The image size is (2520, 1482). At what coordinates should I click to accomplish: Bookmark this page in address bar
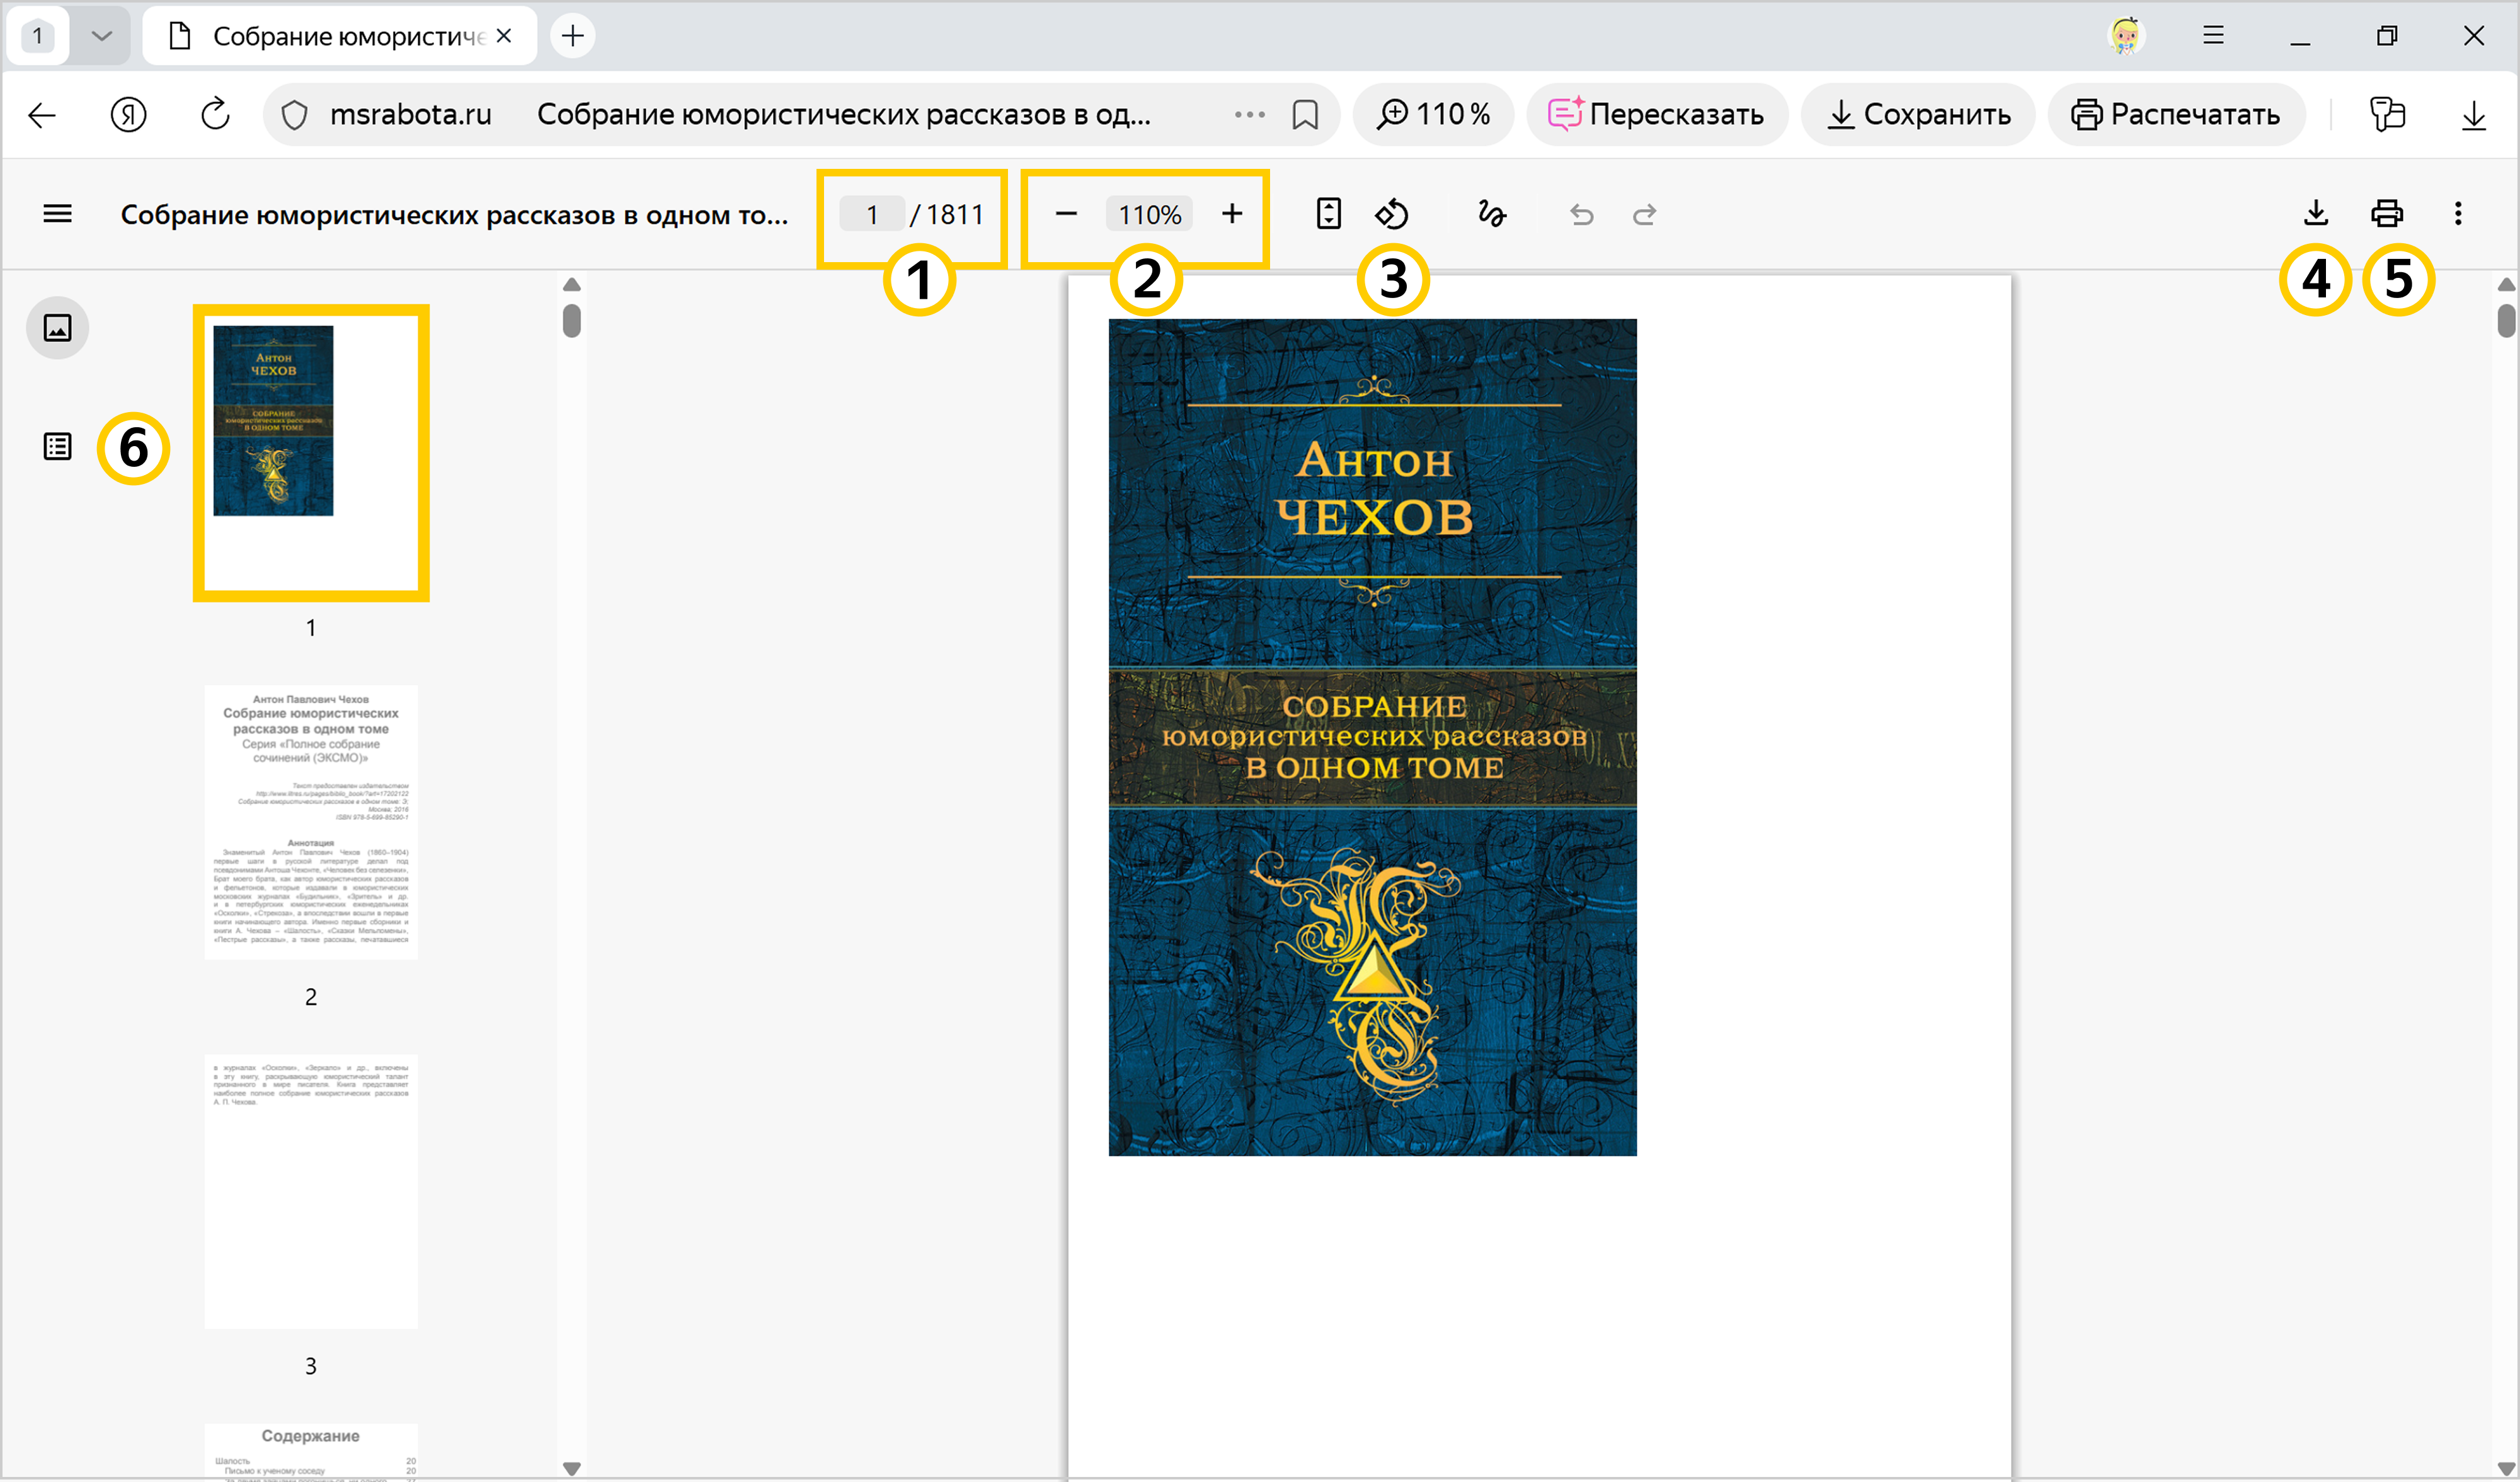(x=1304, y=115)
